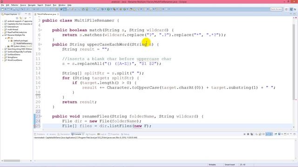Switch to the Problems tab
This screenshot has width=298, height=167.
[x=40, y=134]
